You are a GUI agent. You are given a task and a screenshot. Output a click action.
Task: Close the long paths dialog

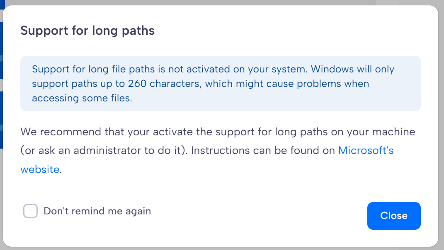click(394, 216)
